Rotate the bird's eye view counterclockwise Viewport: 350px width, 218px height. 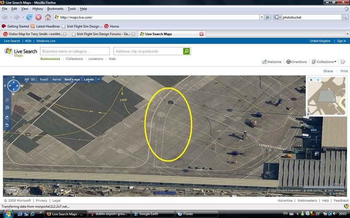[7, 125]
